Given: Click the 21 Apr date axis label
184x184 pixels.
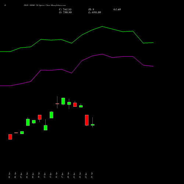Looking at the screenshot, I should click(74, 175).
